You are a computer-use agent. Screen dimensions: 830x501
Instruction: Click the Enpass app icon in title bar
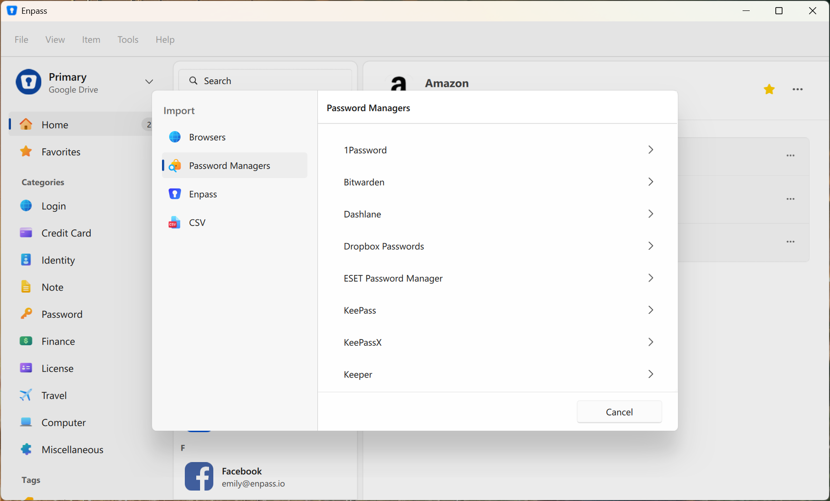12,10
